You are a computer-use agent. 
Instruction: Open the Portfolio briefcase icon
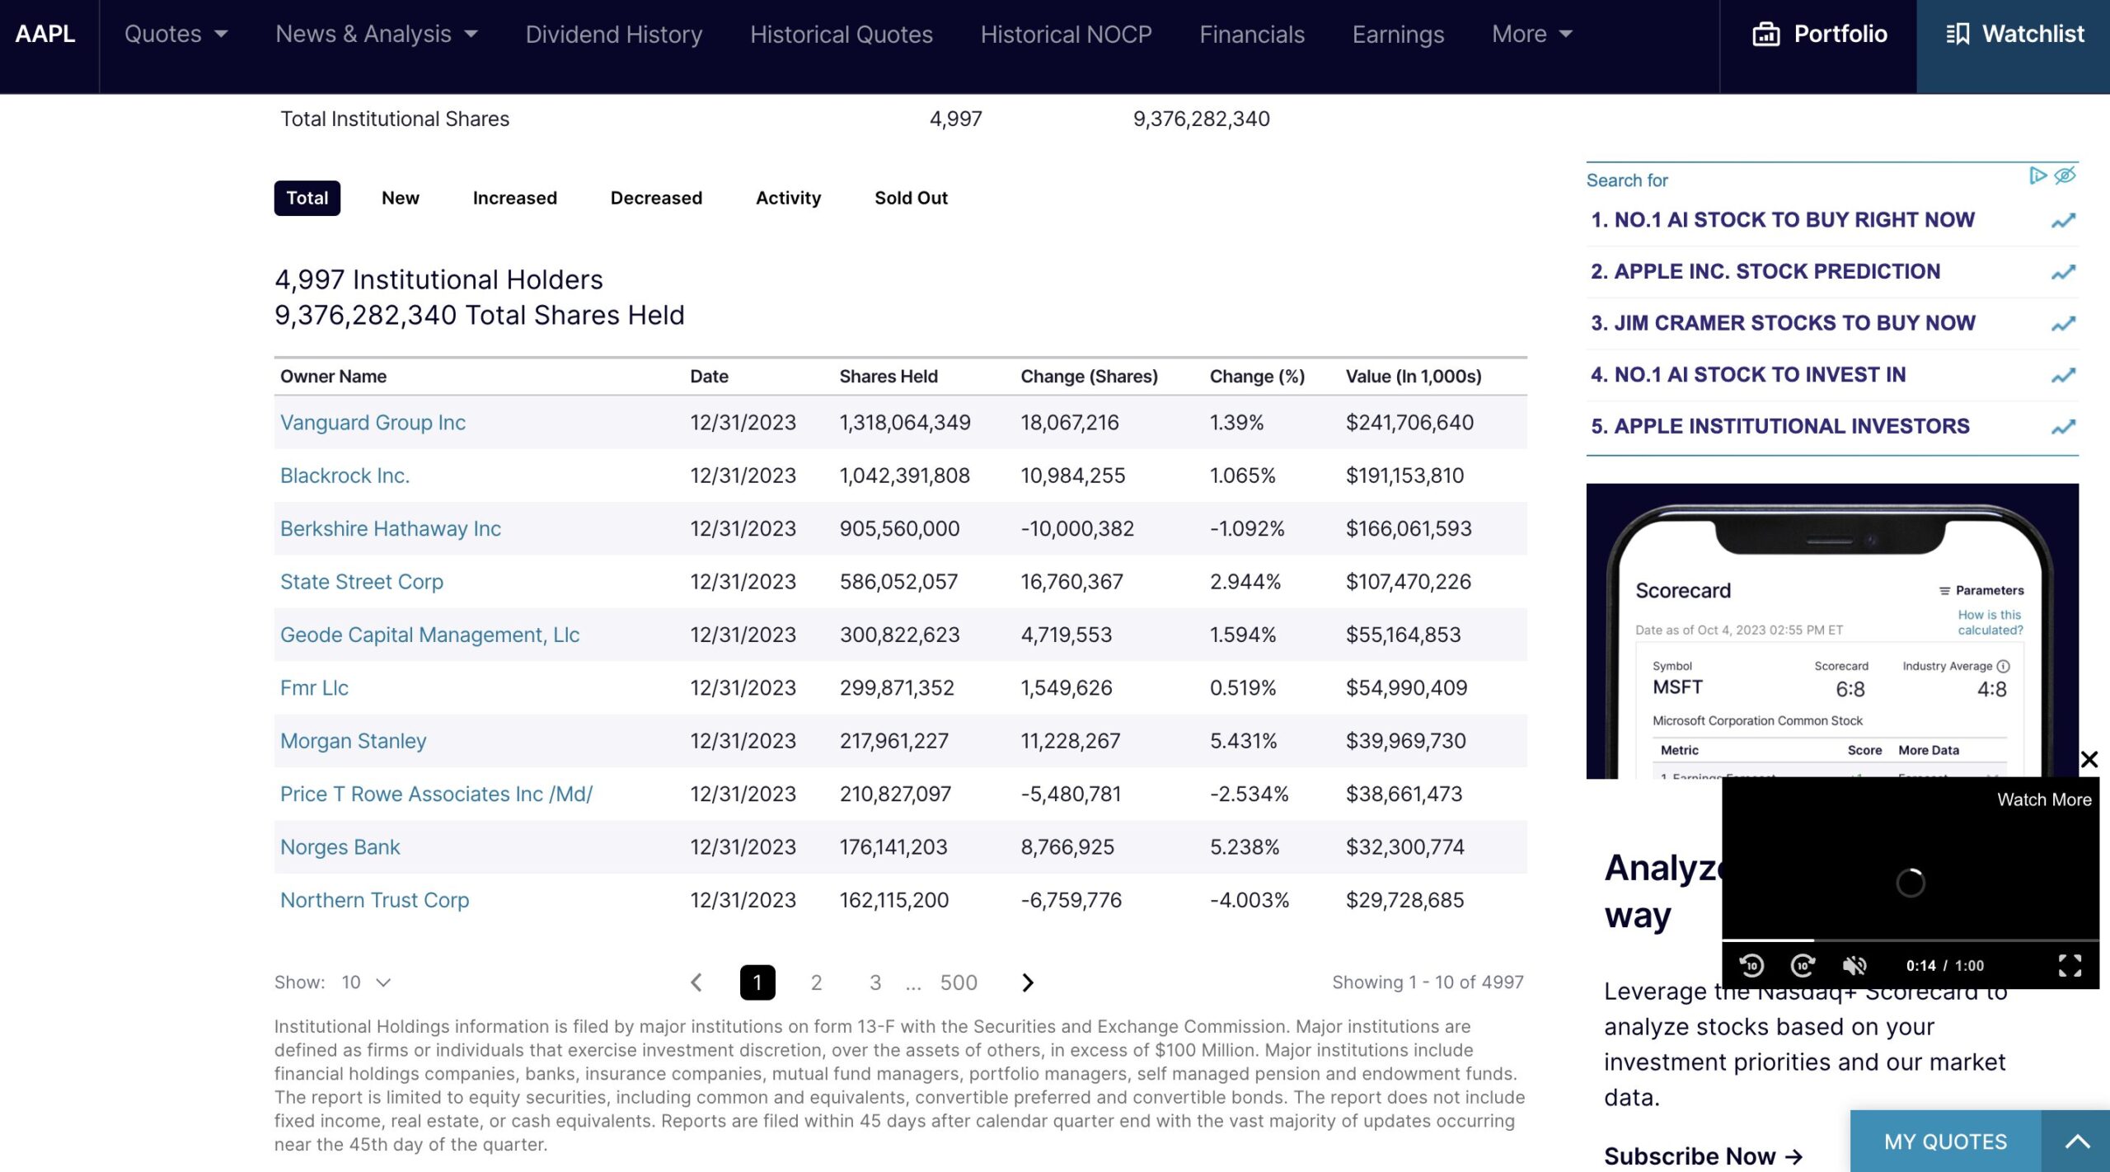pos(1765,35)
